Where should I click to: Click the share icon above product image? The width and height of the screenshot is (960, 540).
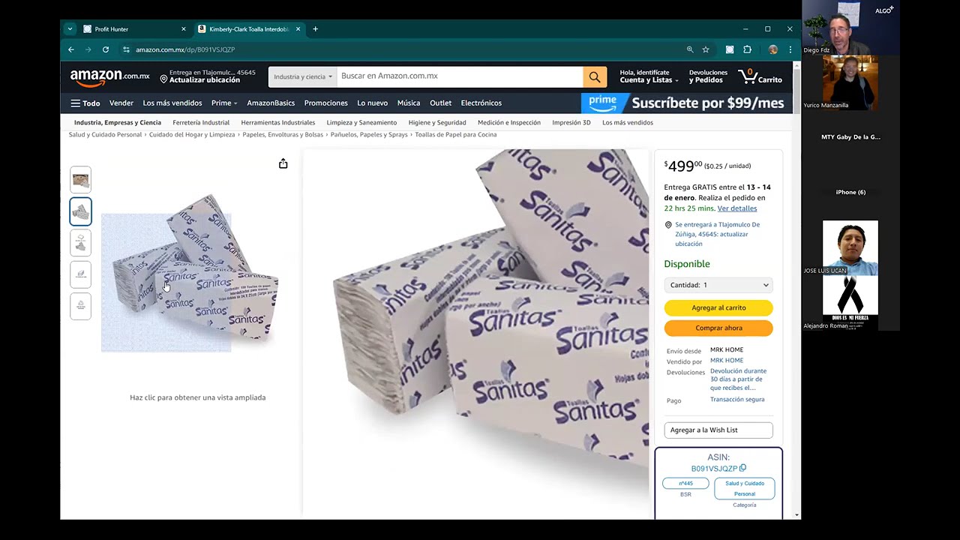[283, 163]
